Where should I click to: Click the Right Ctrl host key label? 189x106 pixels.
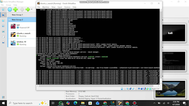155,89
